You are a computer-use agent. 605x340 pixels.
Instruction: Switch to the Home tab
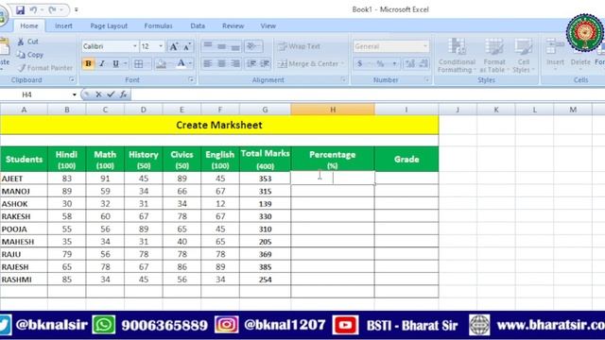(29, 25)
